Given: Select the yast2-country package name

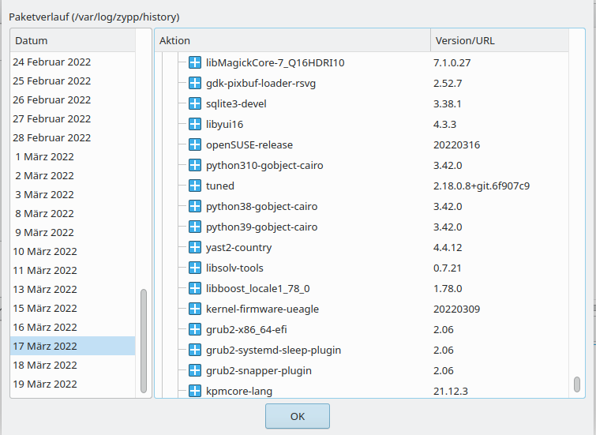Looking at the screenshot, I should pyautogui.click(x=238, y=248).
